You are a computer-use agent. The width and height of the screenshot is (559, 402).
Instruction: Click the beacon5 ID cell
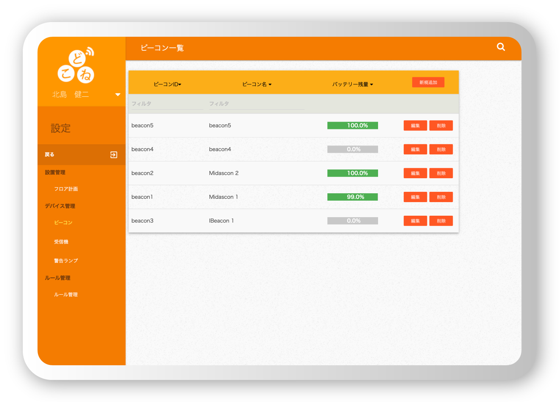[x=142, y=126]
